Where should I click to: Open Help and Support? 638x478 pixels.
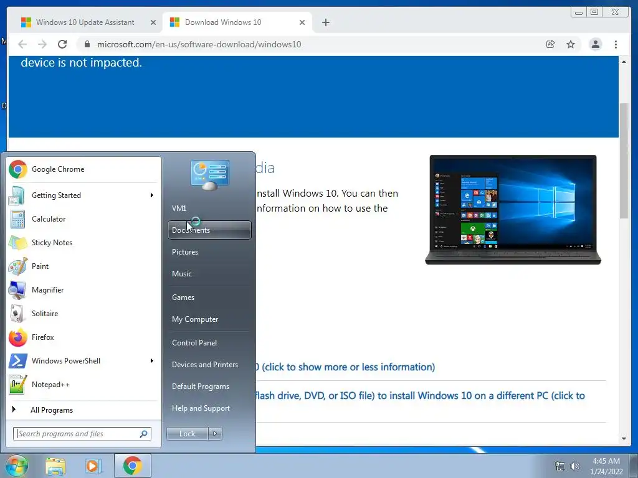tap(209, 408)
